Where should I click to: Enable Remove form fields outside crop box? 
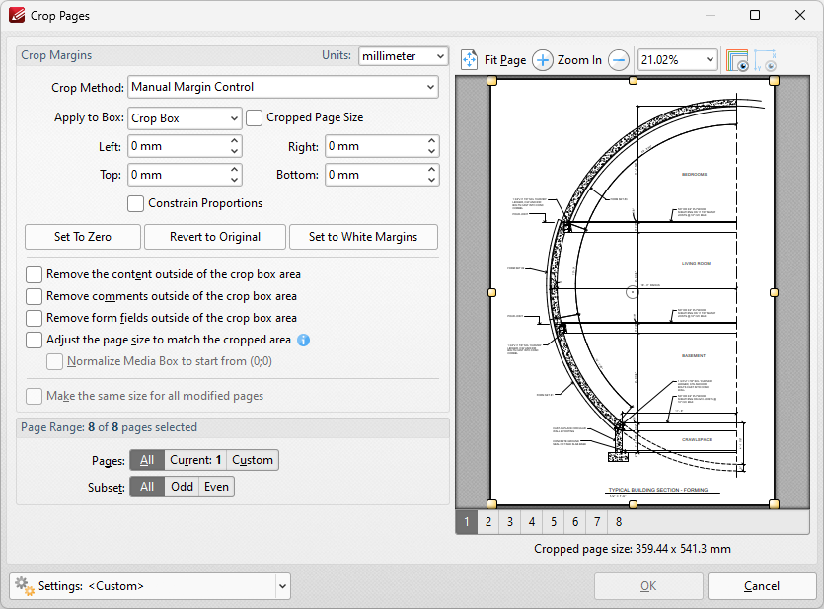(x=35, y=318)
